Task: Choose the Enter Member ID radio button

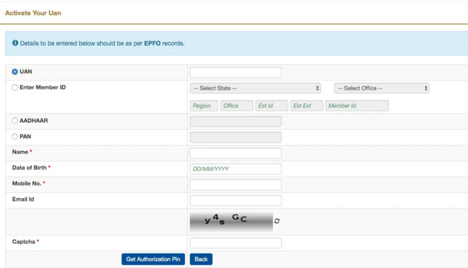Action: coord(15,88)
